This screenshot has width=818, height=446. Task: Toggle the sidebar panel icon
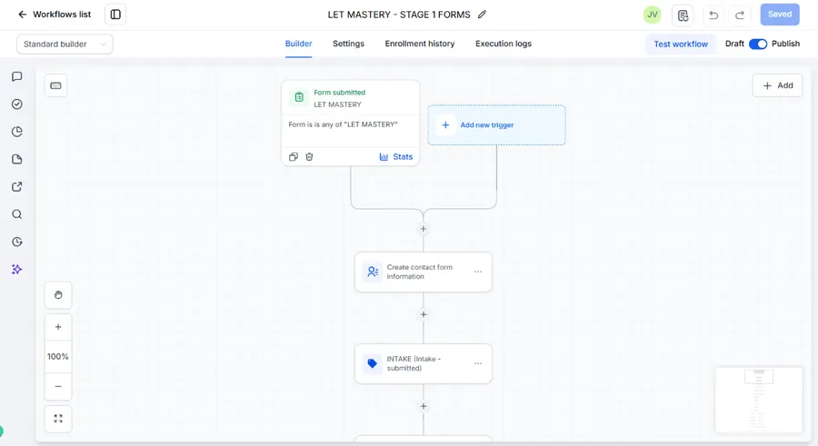point(115,15)
